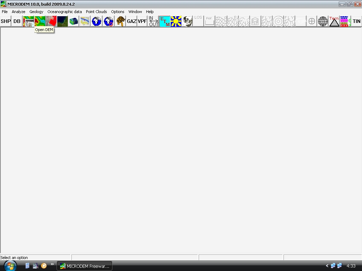Click the wireframe globe icon

click(x=323, y=21)
